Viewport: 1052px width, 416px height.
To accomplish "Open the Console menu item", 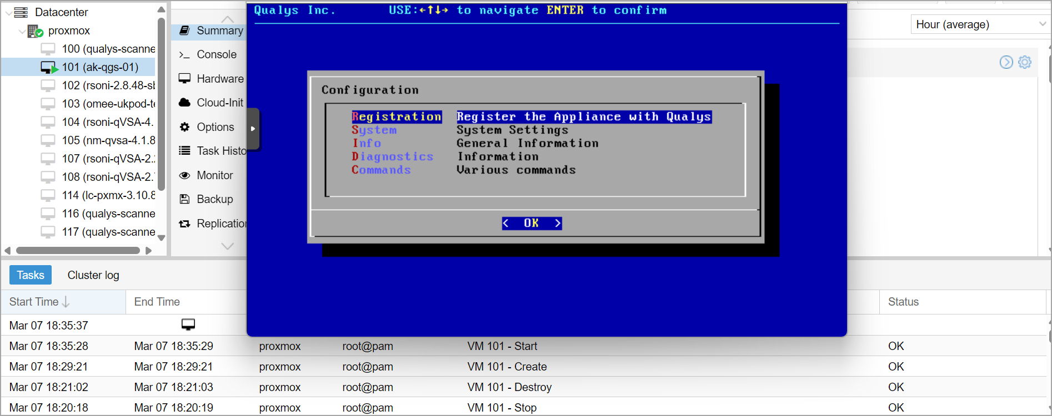I will click(208, 54).
